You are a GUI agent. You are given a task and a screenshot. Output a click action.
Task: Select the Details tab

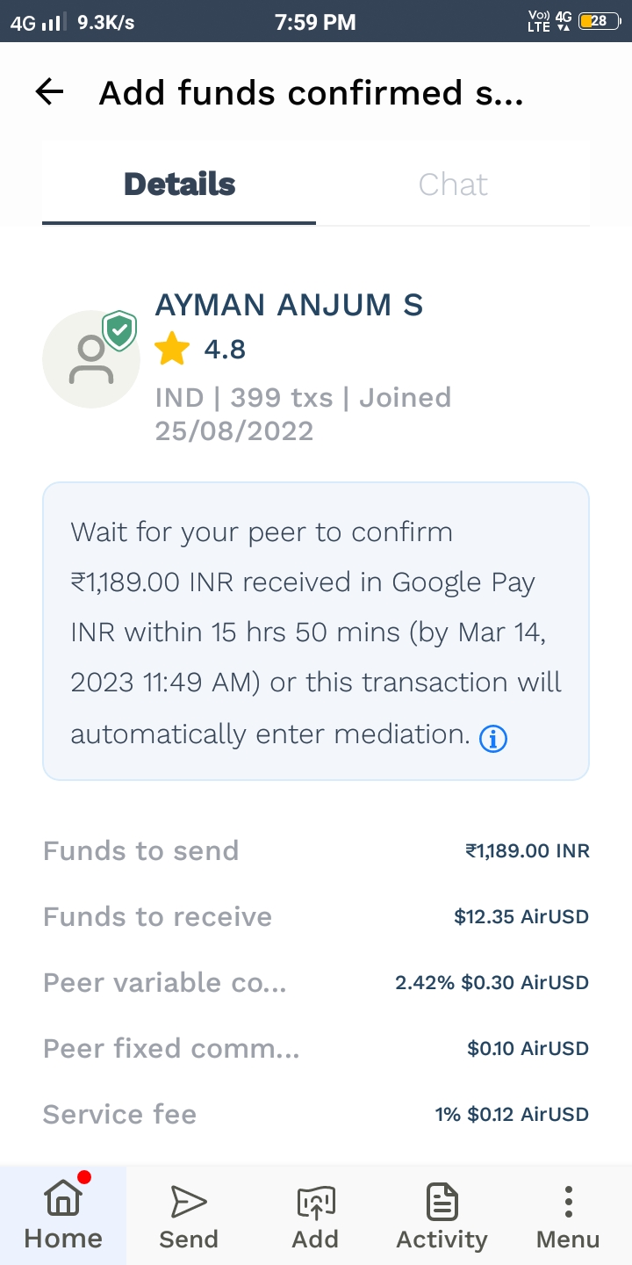click(x=179, y=184)
